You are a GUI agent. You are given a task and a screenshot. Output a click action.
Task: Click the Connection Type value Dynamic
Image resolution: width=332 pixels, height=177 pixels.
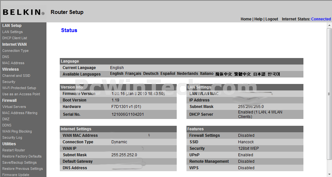click(119, 142)
